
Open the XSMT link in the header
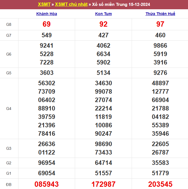coord(44,4)
